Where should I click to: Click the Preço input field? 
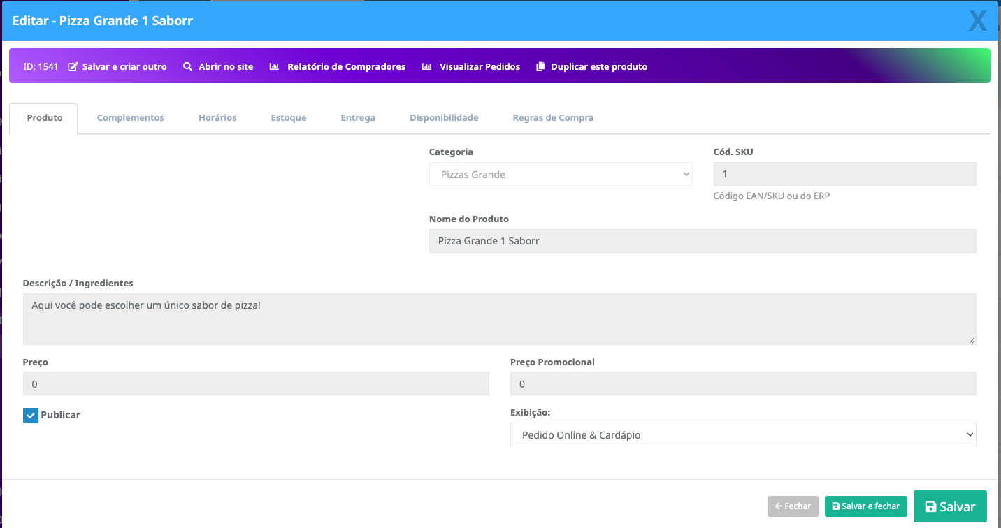coord(256,384)
